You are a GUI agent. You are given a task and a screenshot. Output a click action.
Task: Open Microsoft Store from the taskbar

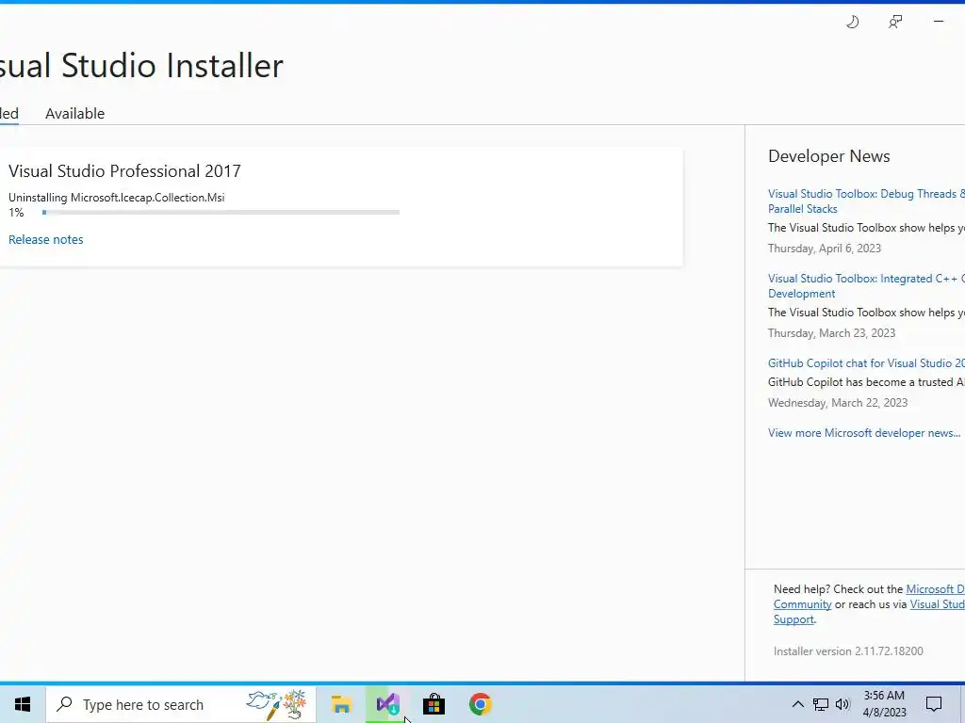point(433,704)
